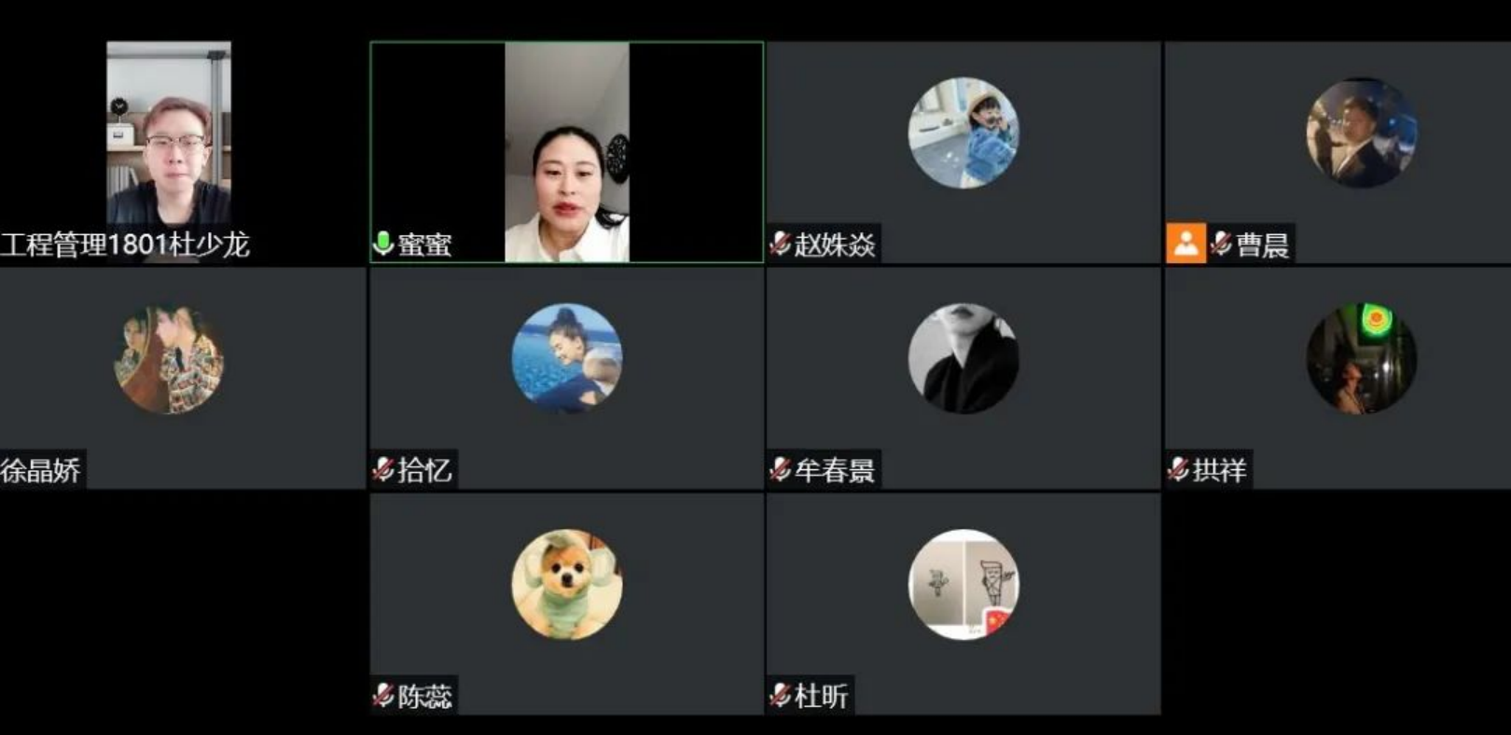Screen dimensions: 1511x735
Task: Click the green microphone icon beside 蜜蜜
Action: coord(382,243)
